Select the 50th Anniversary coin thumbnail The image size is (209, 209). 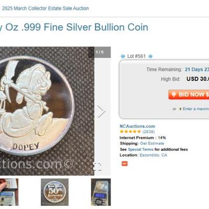coord(55,192)
